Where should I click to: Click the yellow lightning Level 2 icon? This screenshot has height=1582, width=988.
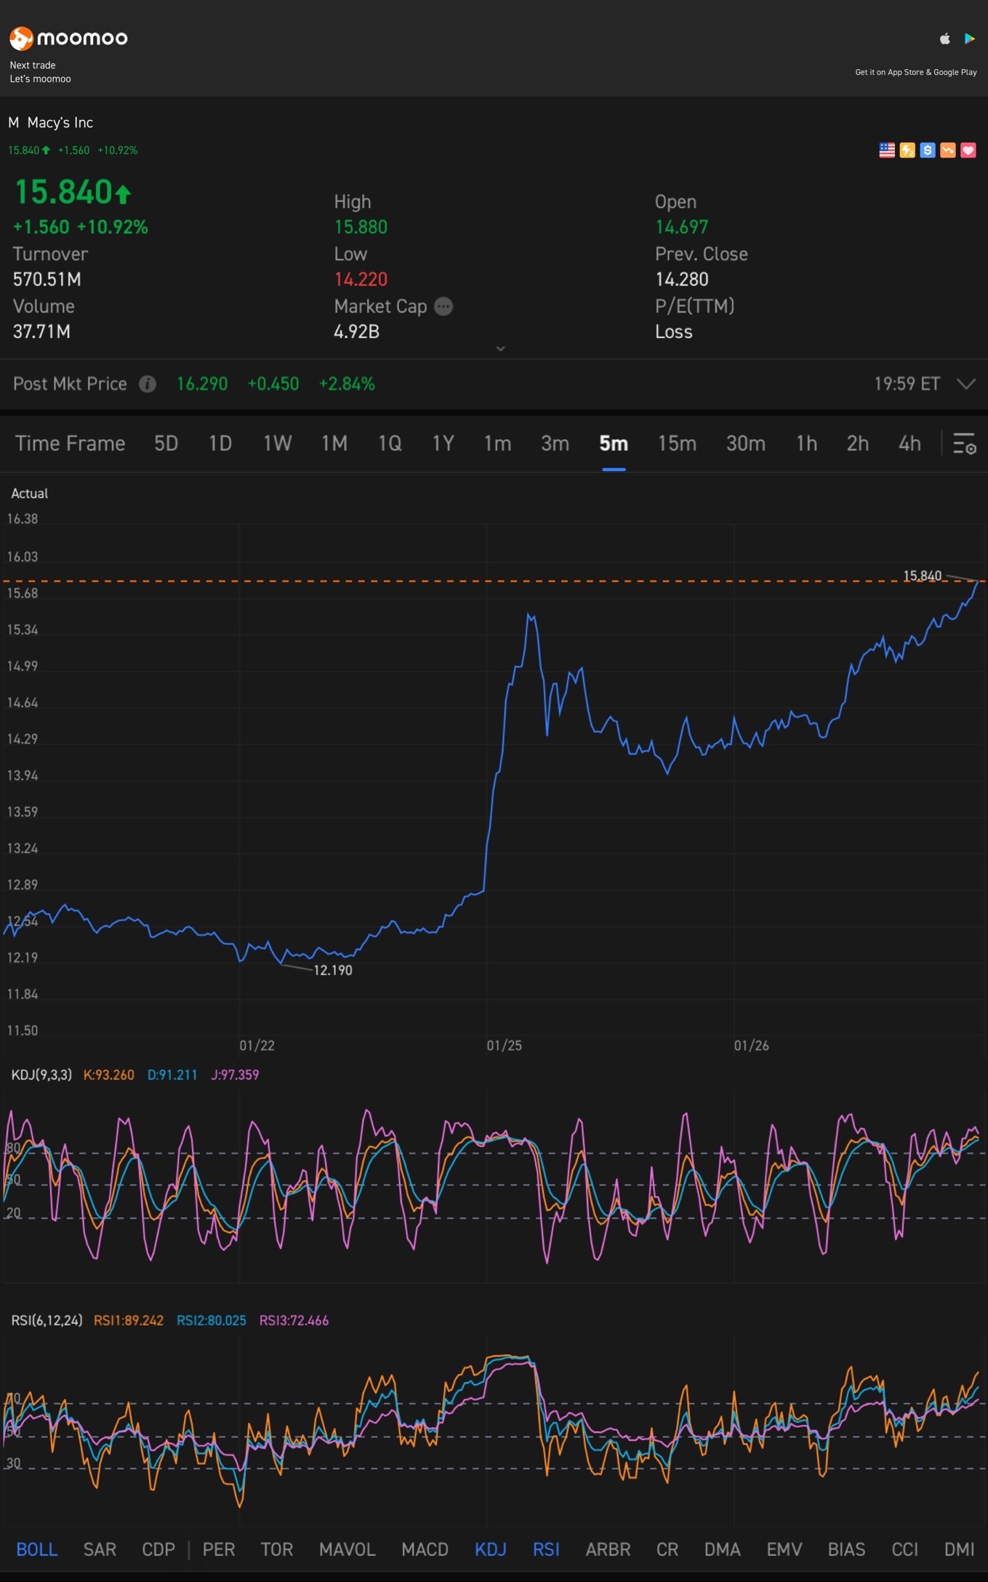[907, 150]
